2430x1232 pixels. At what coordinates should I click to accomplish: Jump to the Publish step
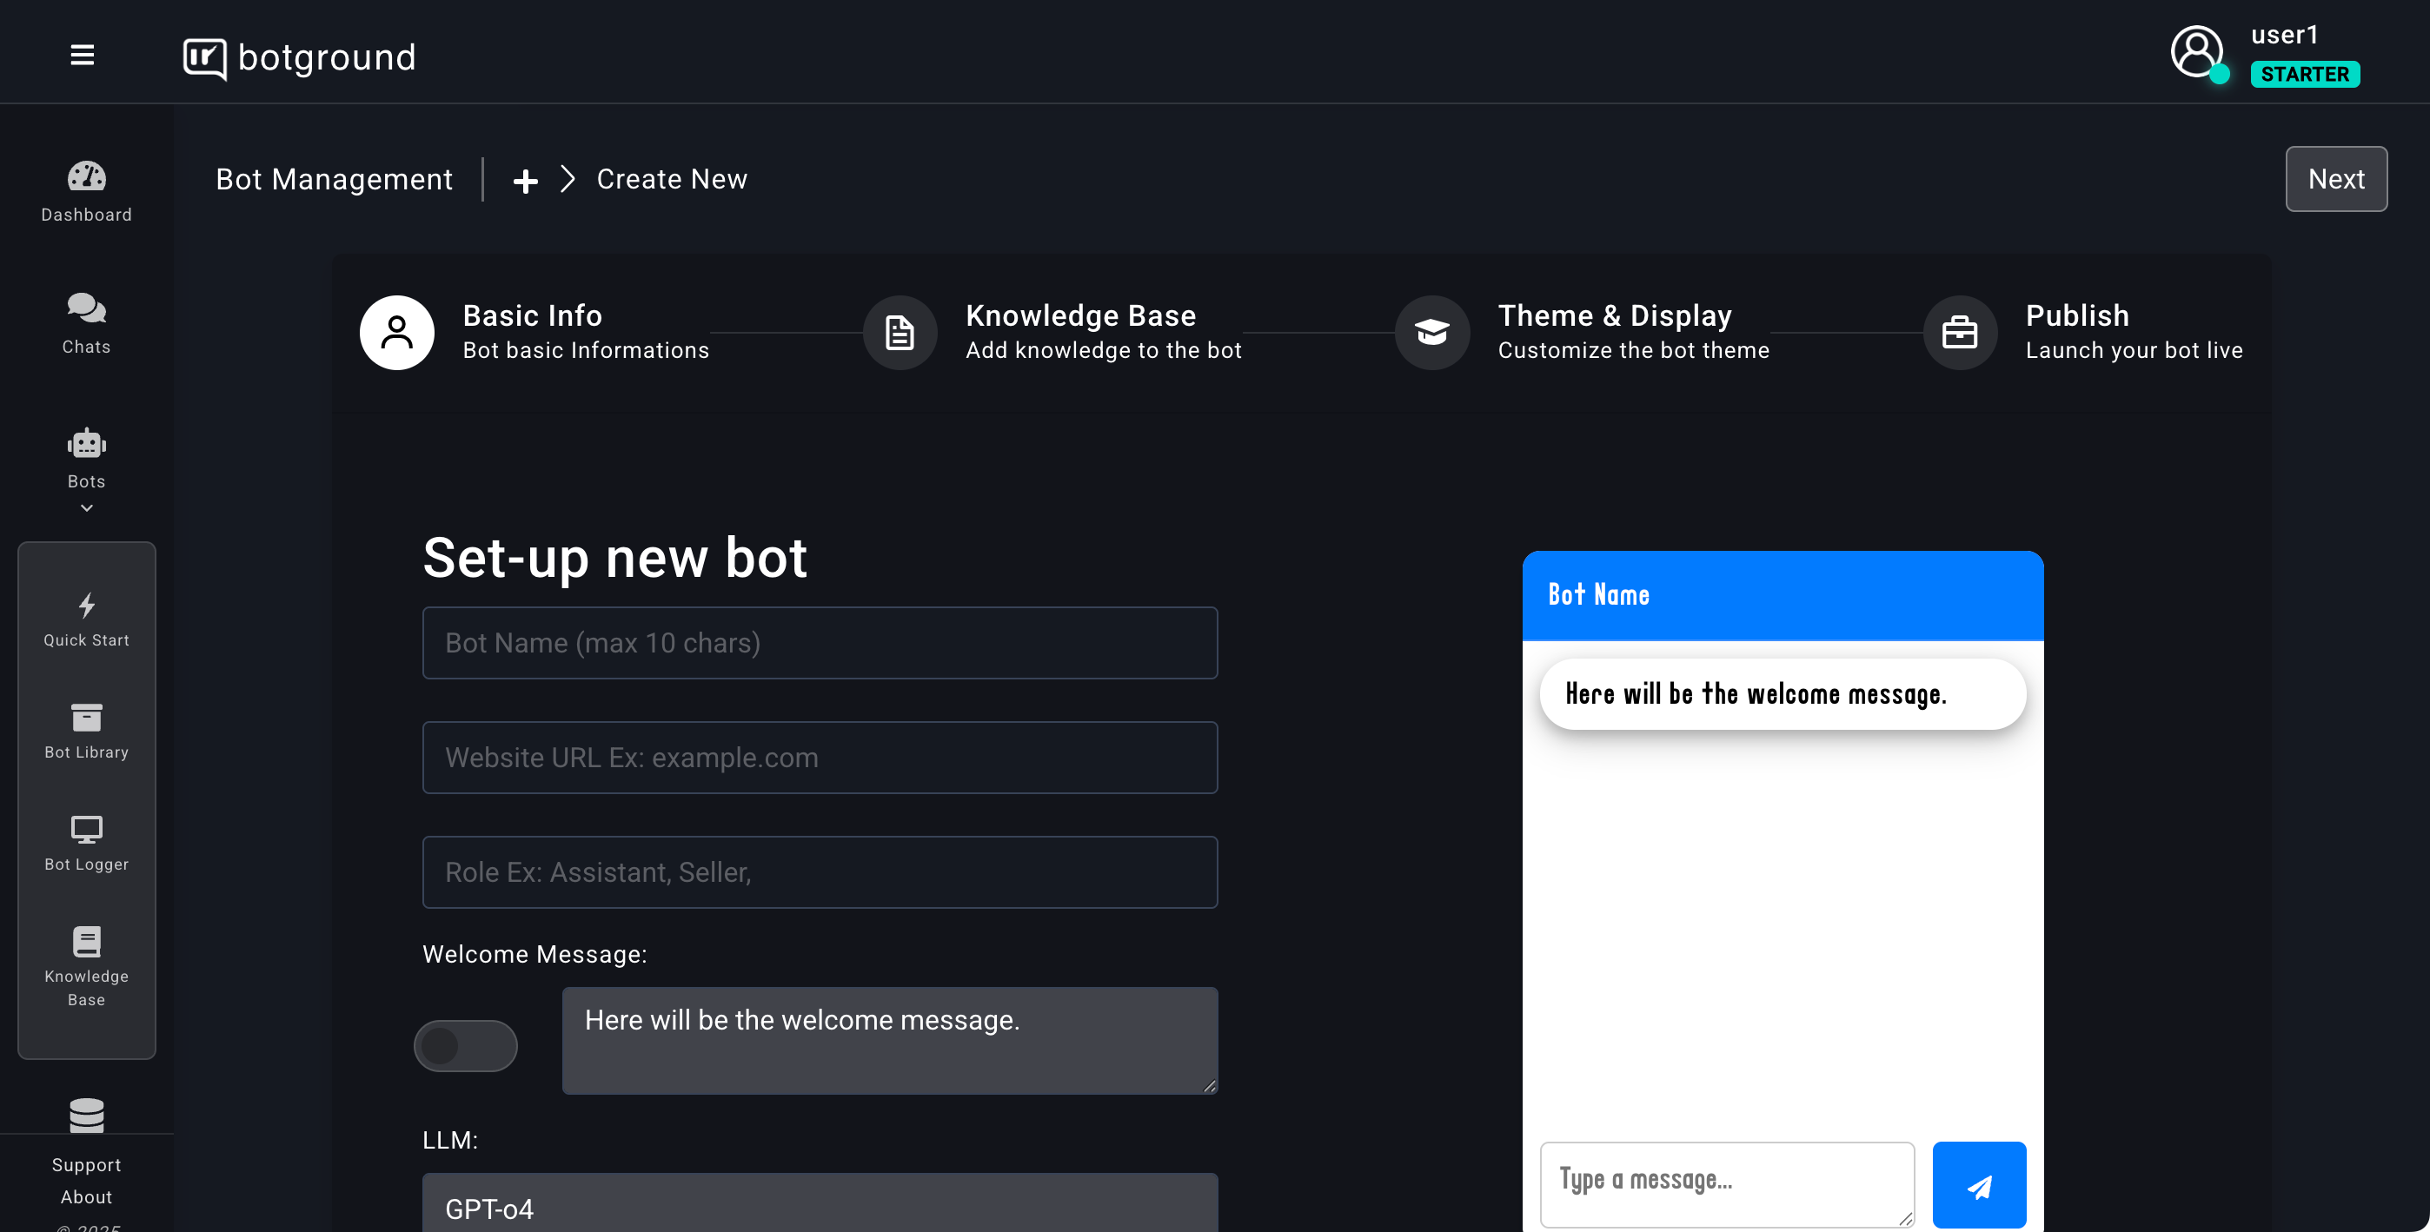click(x=1959, y=332)
